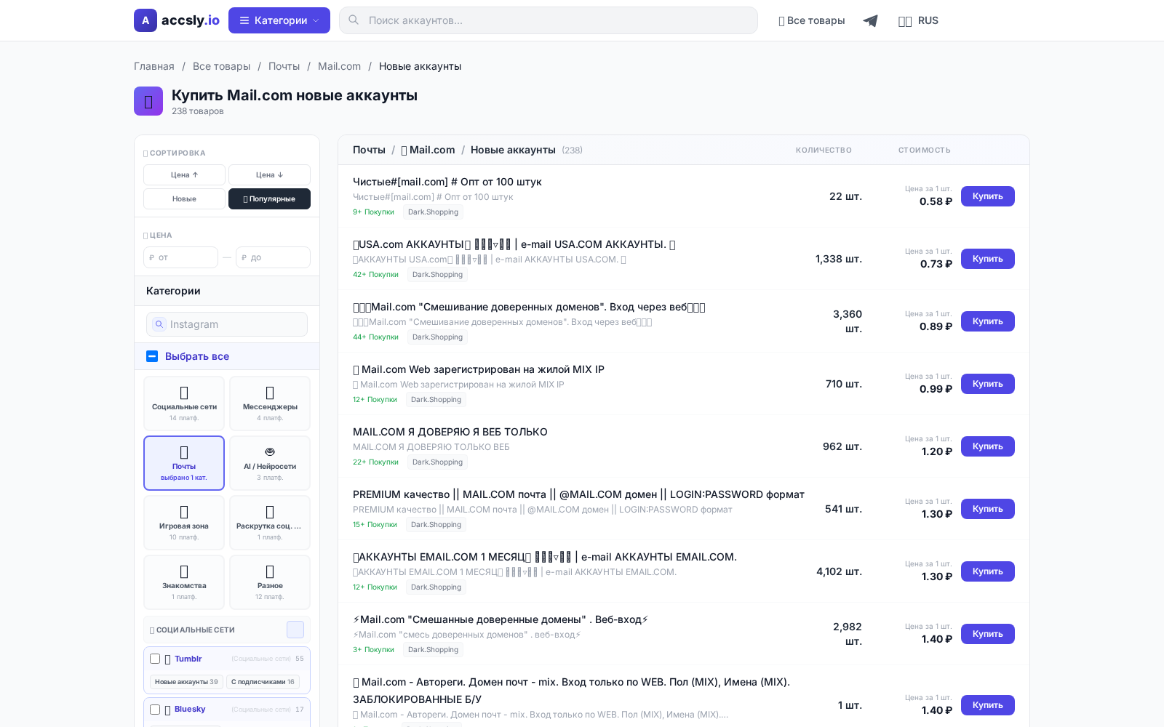Select the Раскрутка соц. category icon

pyautogui.click(x=270, y=512)
